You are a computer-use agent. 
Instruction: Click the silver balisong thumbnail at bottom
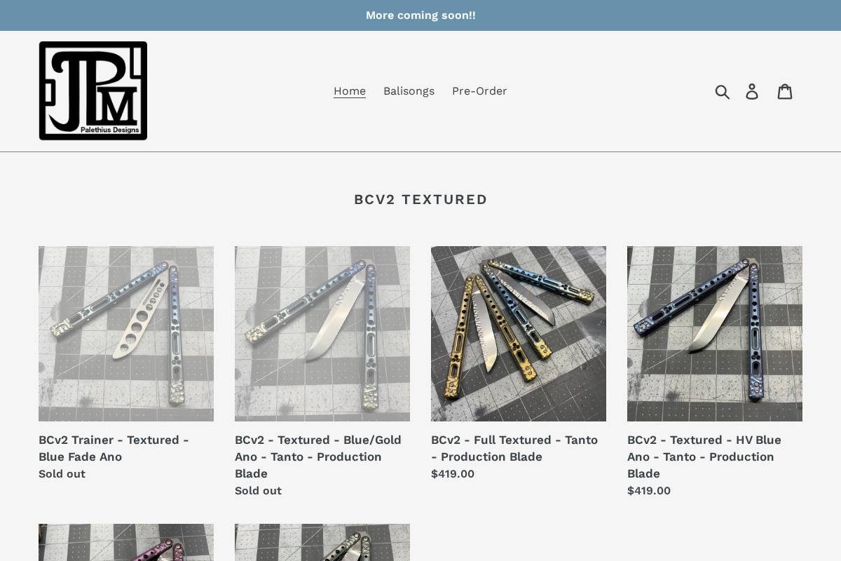click(322, 543)
